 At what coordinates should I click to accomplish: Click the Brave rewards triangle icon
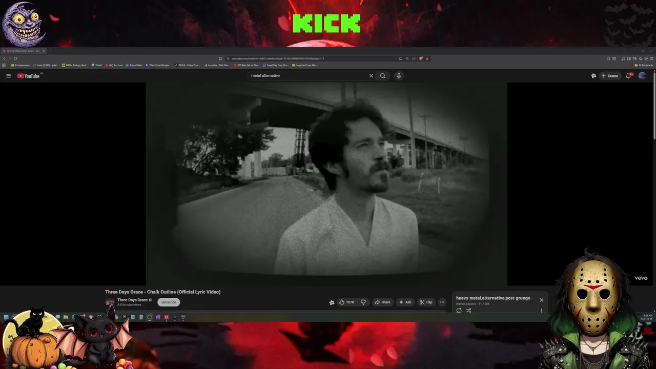tap(427, 58)
